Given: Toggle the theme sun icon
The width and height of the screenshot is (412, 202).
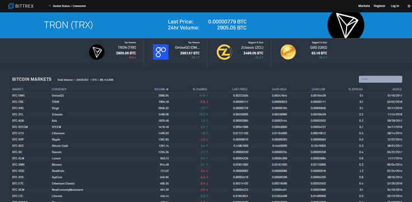Looking at the screenshot, I should pyautogui.click(x=409, y=6).
